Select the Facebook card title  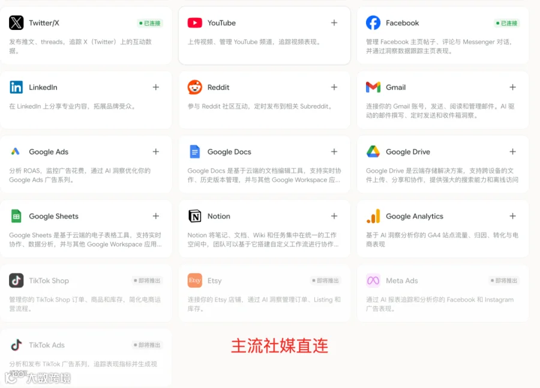pyautogui.click(x=402, y=23)
